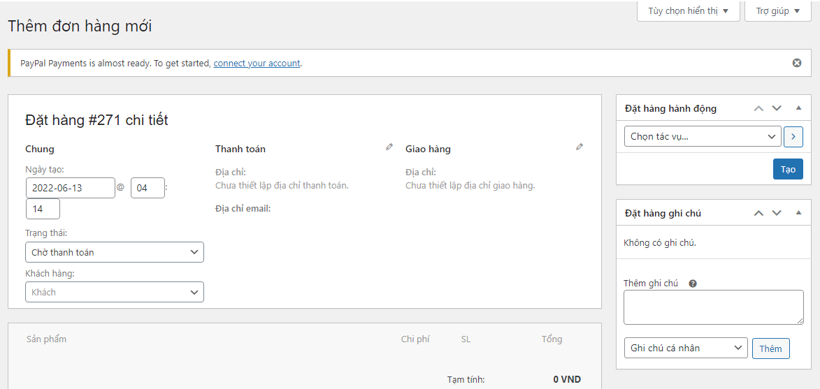Open the Trạng thái status dropdown
820x389 pixels.
click(x=115, y=252)
